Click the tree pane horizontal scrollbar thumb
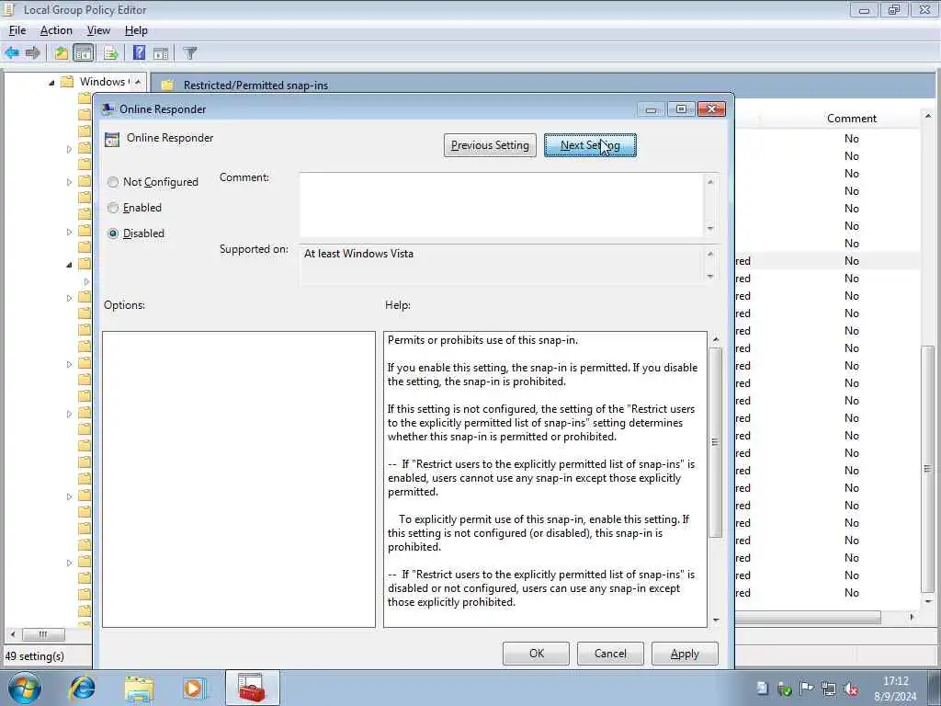Screen dimensions: 941x706 pyautogui.click(x=44, y=634)
